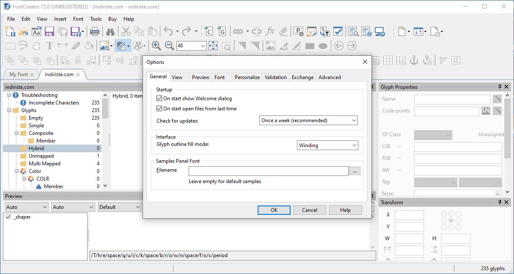Image resolution: width=514 pixels, height=274 pixels.
Task: Click the Transform X value field
Action: click(x=409, y=215)
